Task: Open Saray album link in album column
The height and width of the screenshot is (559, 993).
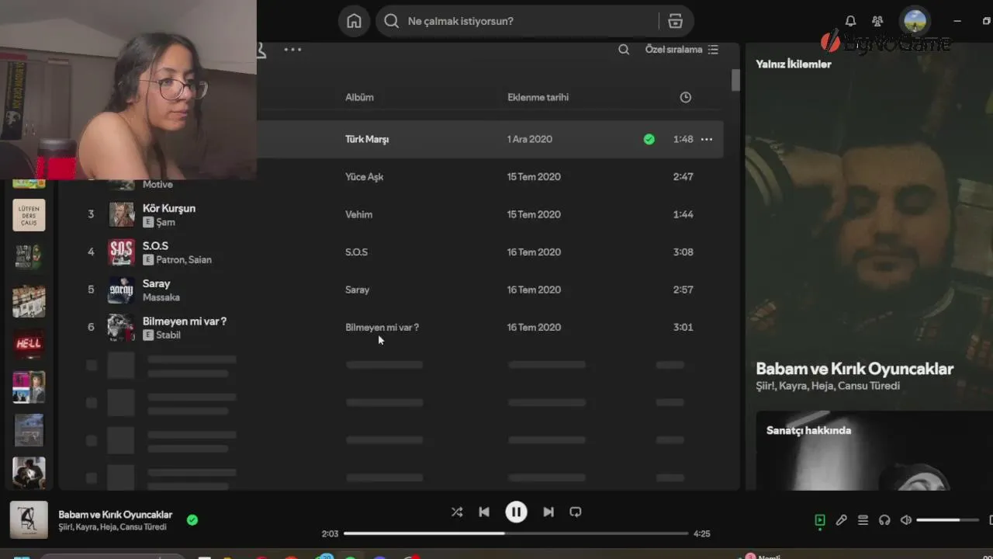Action: [x=357, y=290]
